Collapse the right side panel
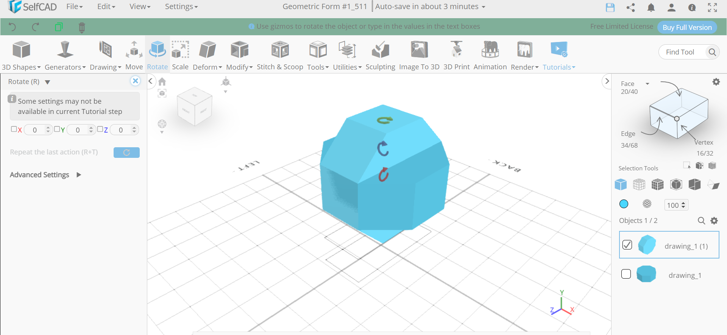This screenshot has height=335, width=727. coord(607,81)
